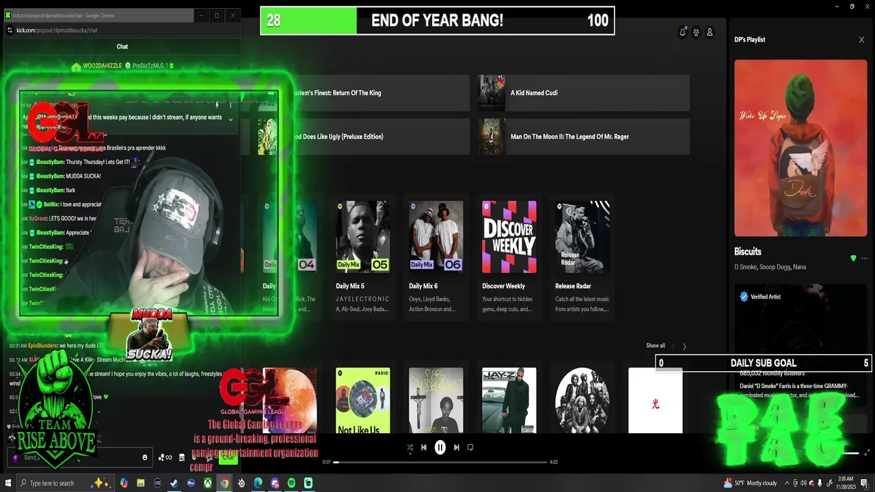Open Release Radar playlist cover

pyautogui.click(x=582, y=236)
